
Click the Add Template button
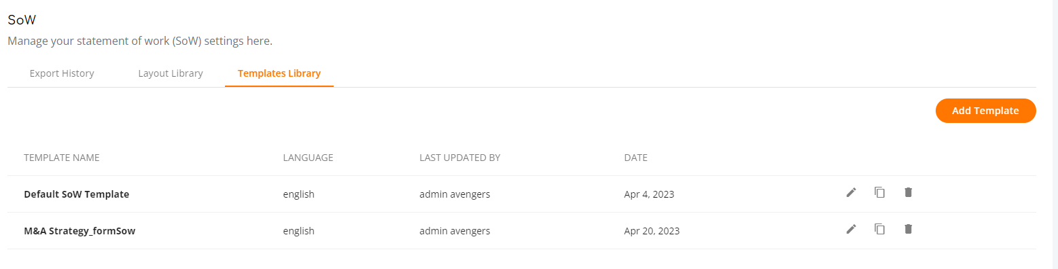[985, 111]
